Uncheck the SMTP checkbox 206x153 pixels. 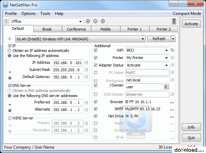coord(96,109)
